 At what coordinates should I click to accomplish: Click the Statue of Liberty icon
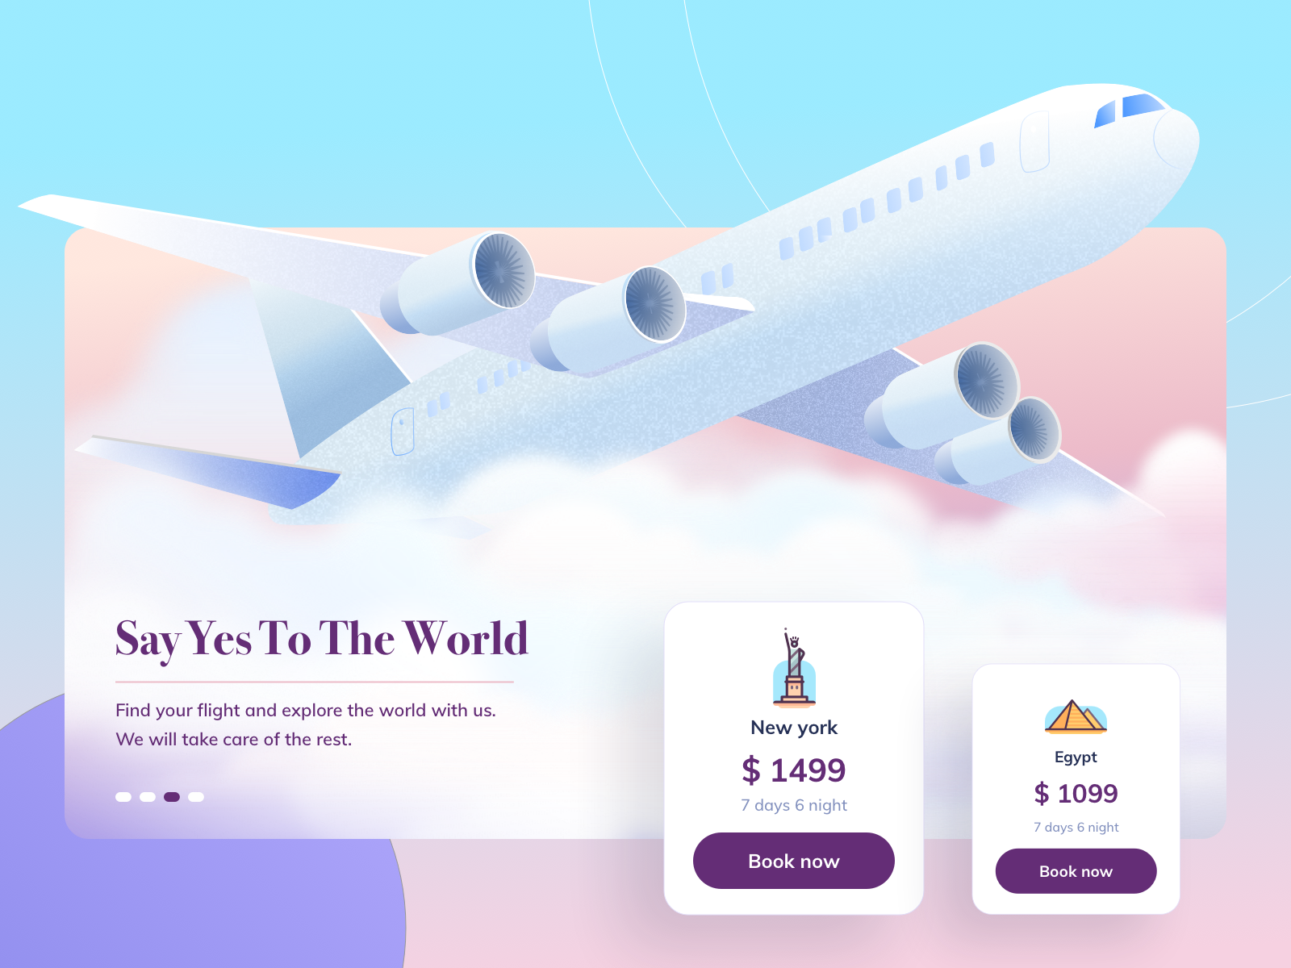pyautogui.click(x=794, y=667)
